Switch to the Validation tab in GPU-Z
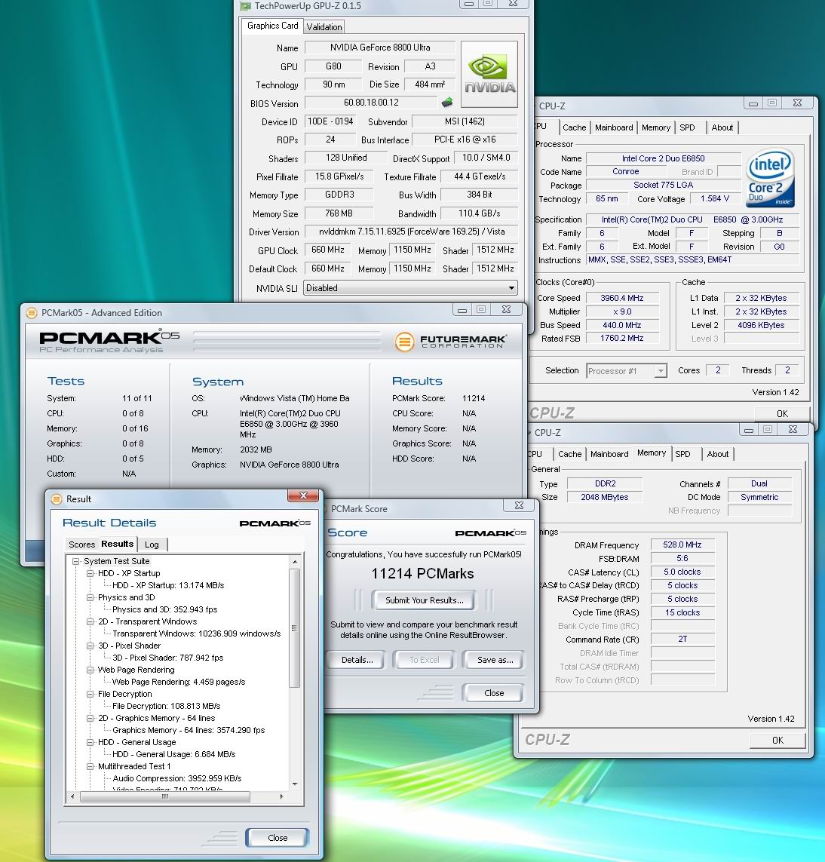This screenshot has width=825, height=862. point(324,27)
